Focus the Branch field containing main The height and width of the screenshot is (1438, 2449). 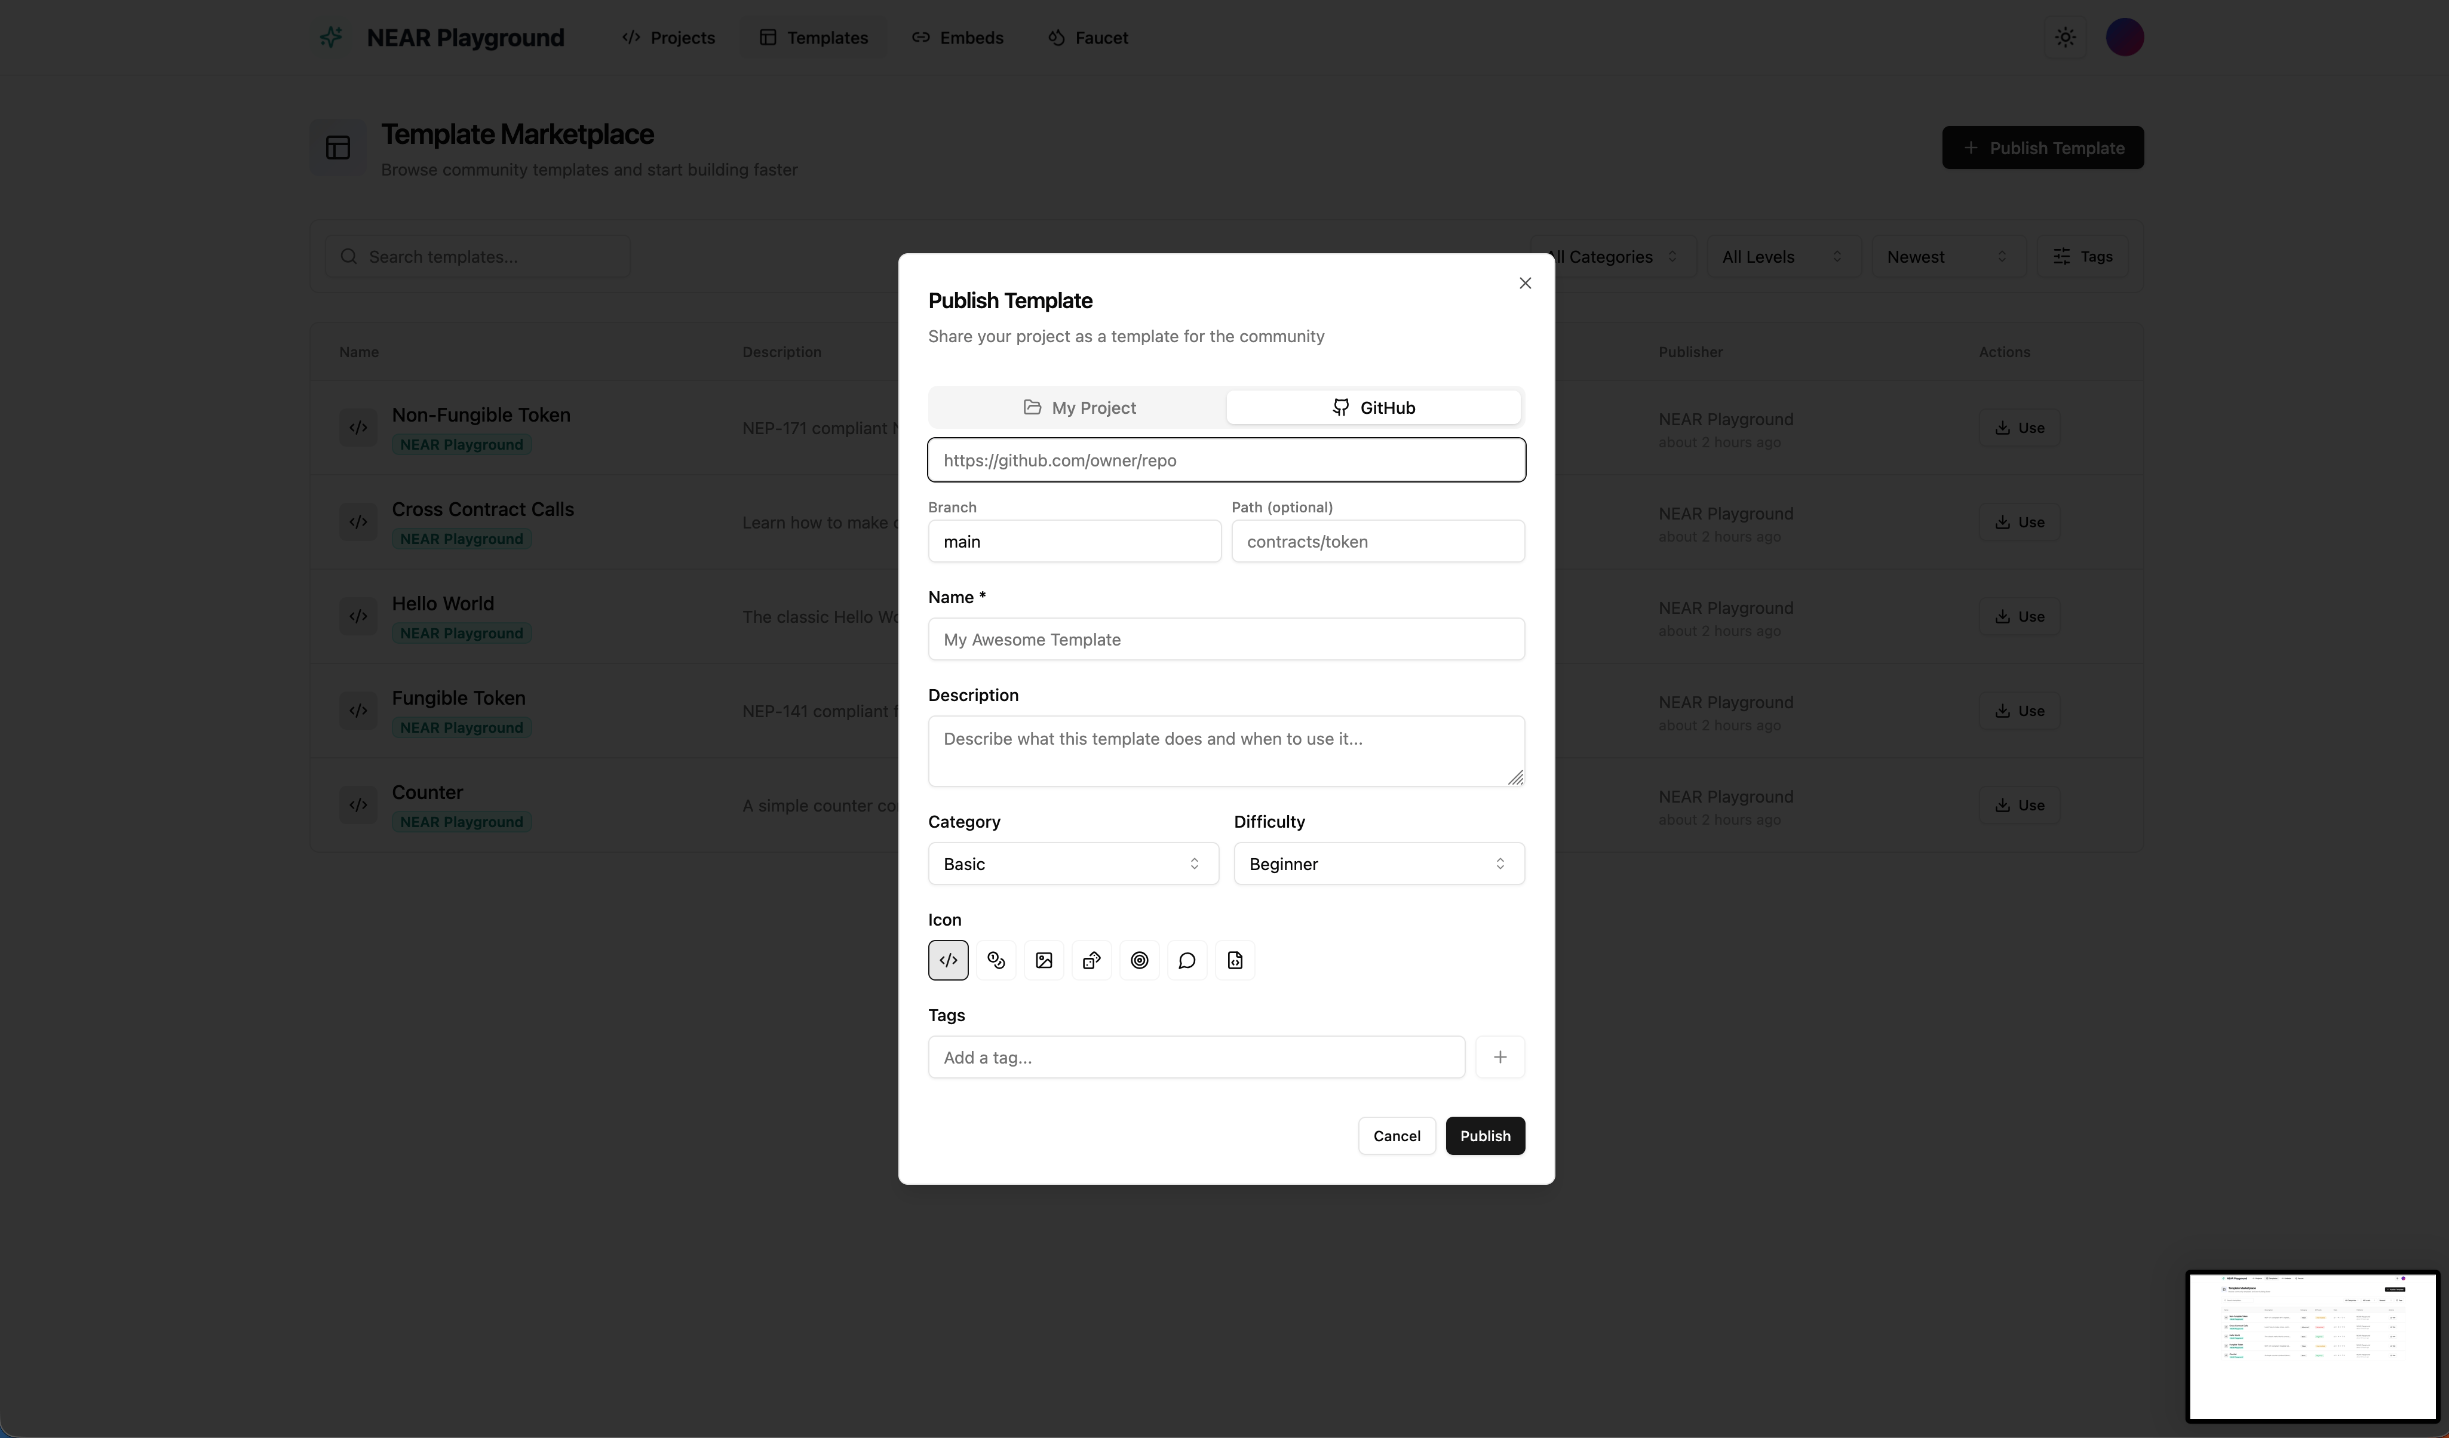pyautogui.click(x=1074, y=541)
